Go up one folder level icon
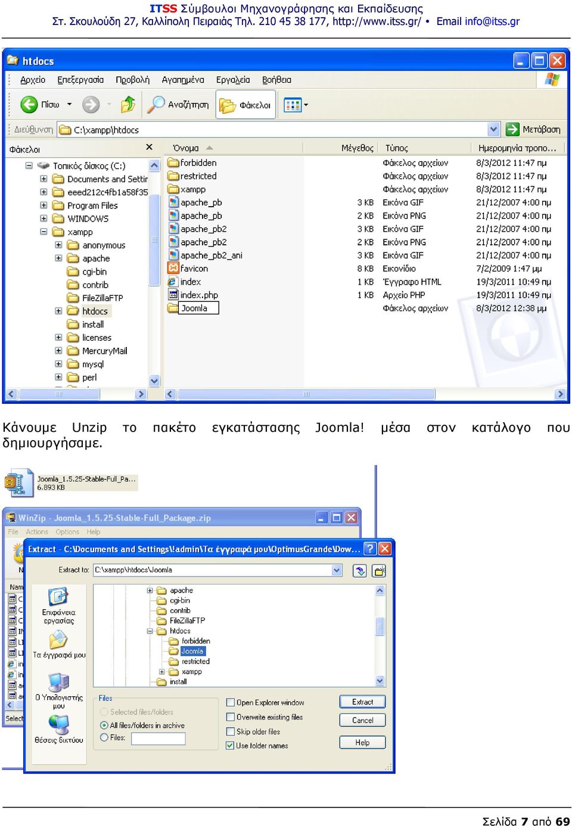Screen dimensions: 572x826 [x=128, y=105]
